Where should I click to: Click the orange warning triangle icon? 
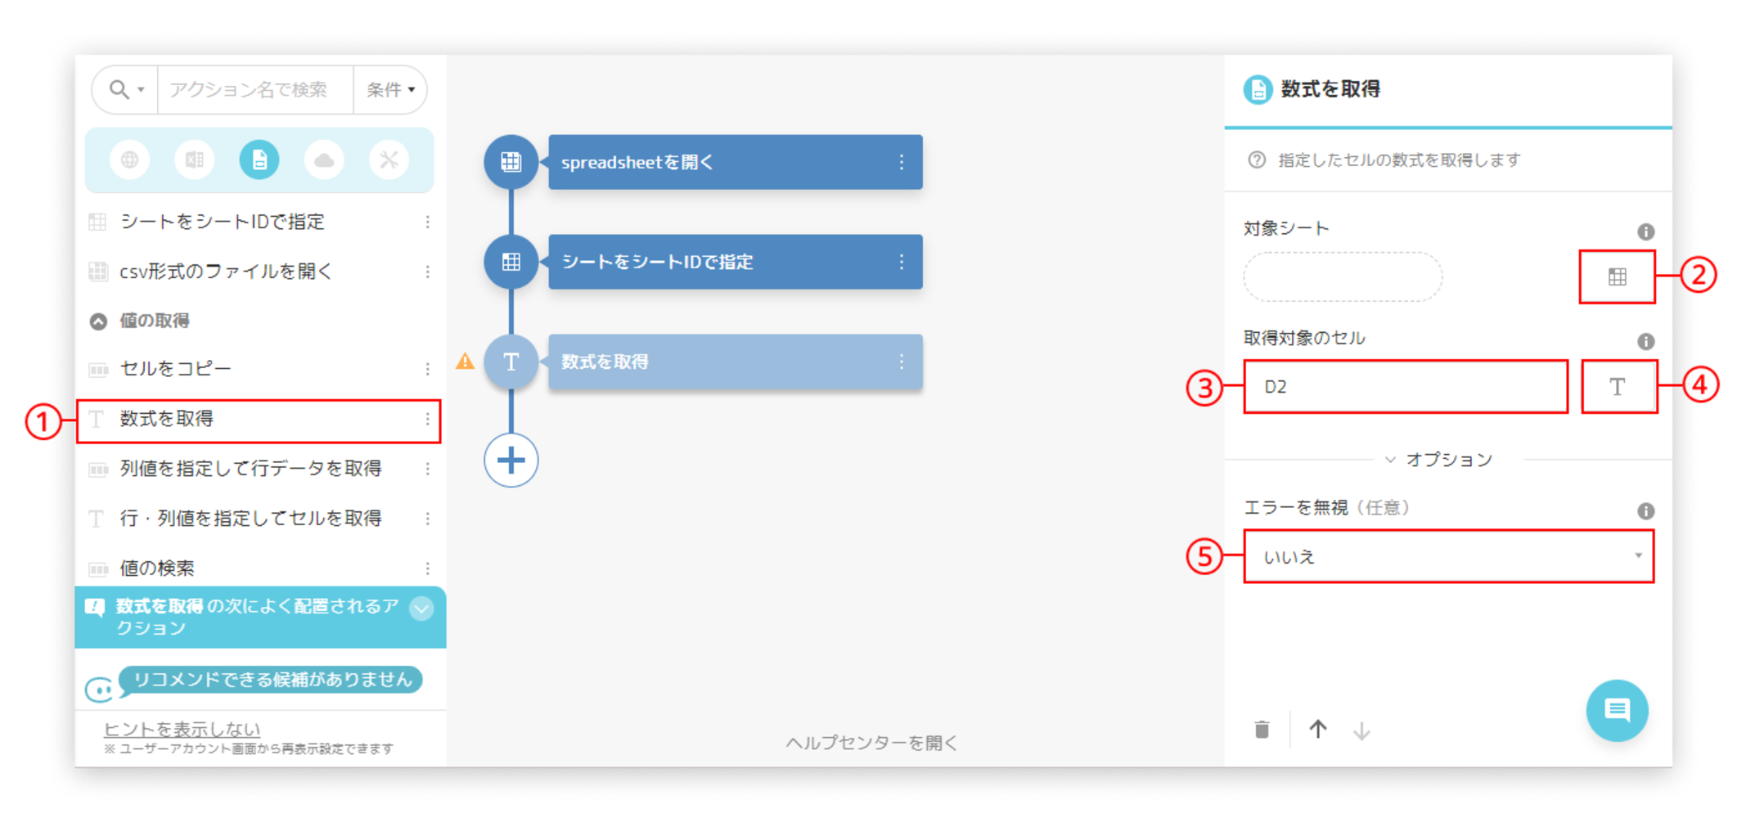tap(465, 361)
